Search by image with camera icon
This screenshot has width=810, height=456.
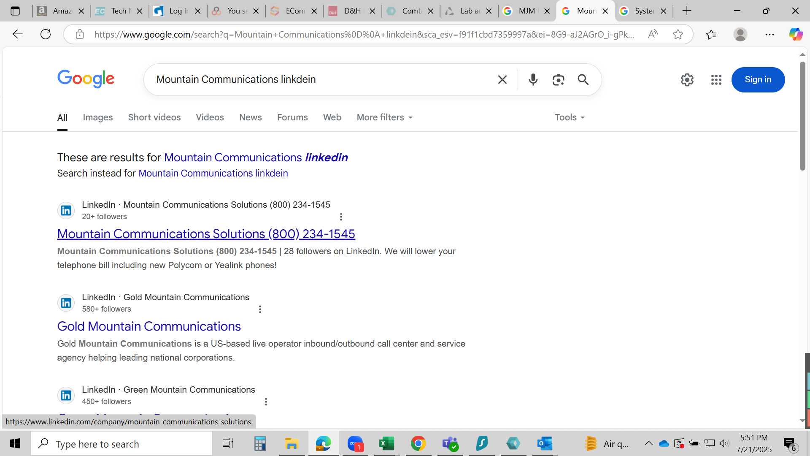(558, 79)
